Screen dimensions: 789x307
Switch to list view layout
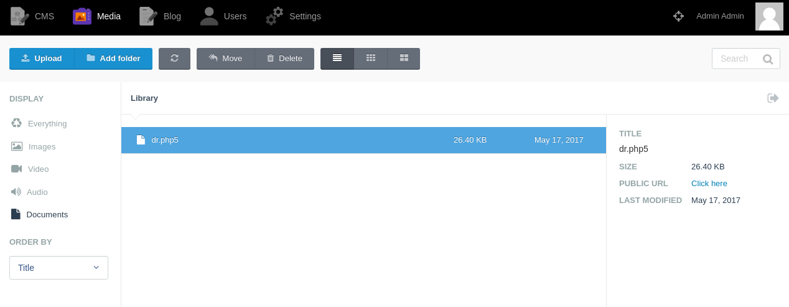pyautogui.click(x=337, y=59)
